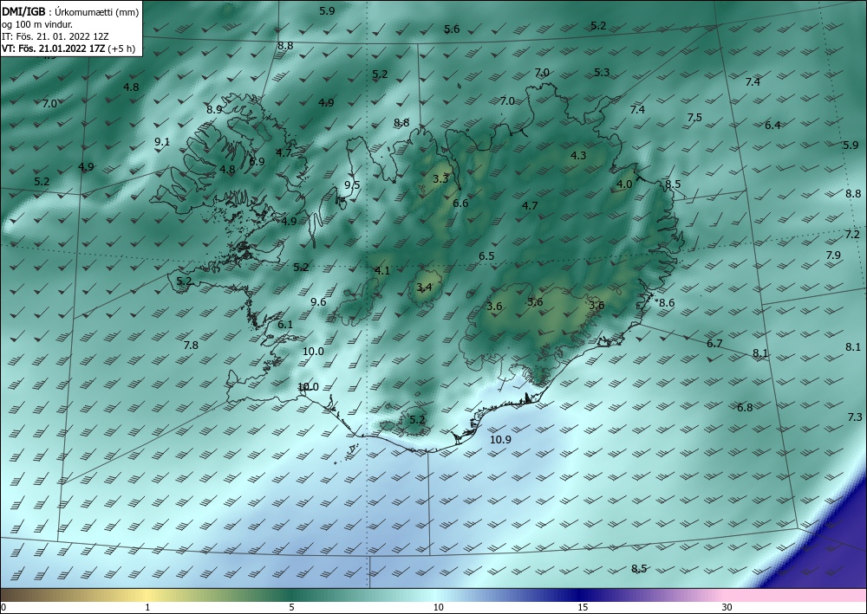
Task: Click the 4.1 value on the map
Action: 382,270
